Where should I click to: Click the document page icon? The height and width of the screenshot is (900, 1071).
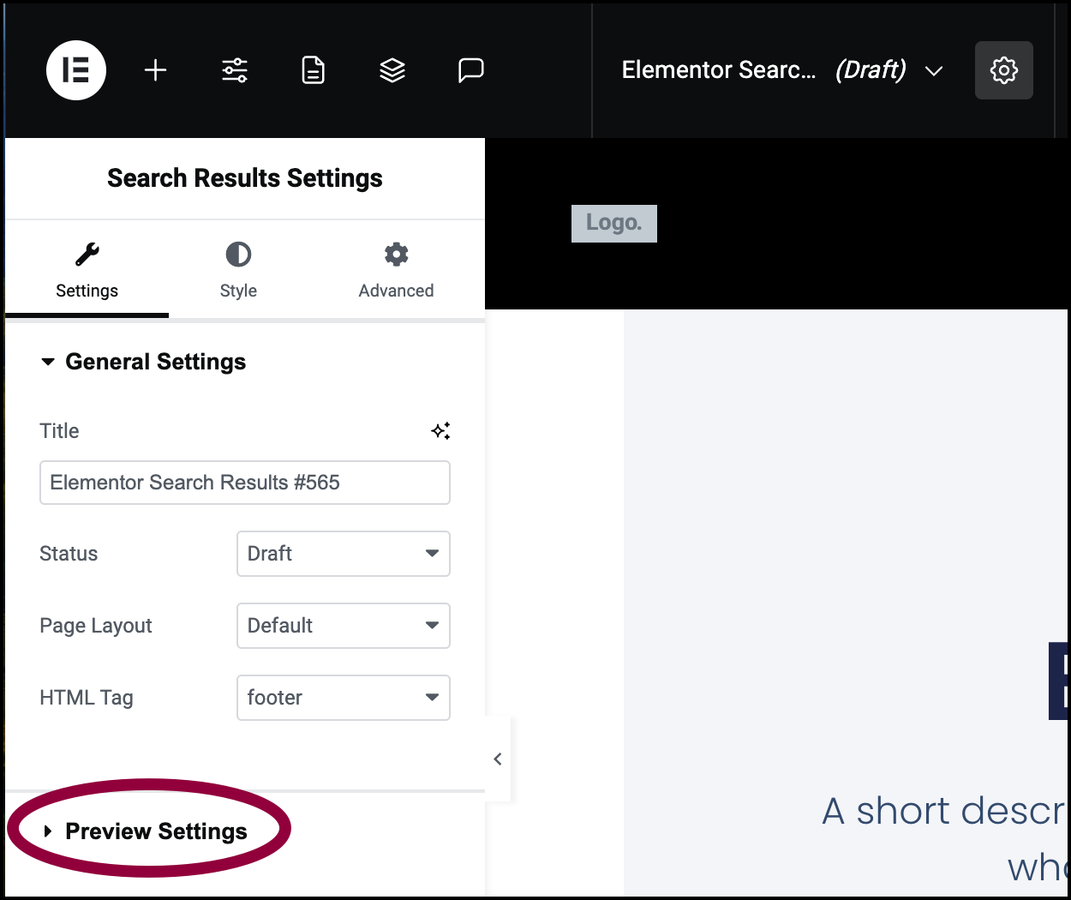[314, 70]
